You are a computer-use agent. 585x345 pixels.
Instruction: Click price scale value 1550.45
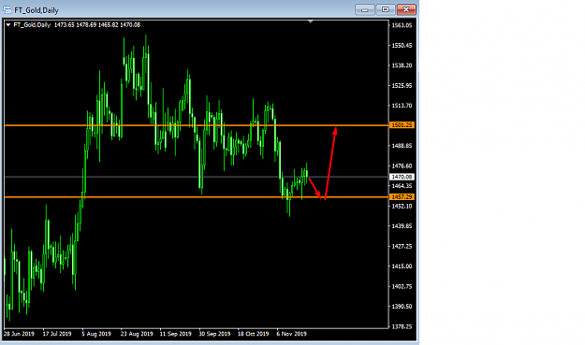pos(402,46)
